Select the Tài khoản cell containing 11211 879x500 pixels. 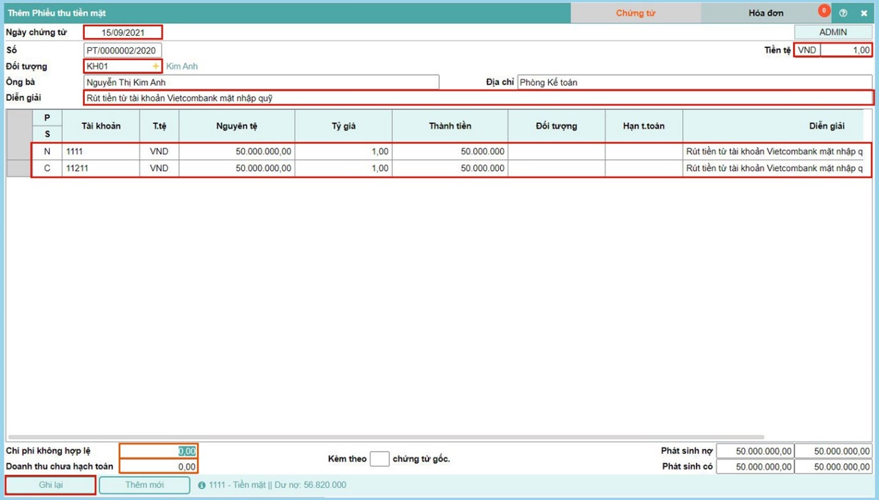pos(101,168)
